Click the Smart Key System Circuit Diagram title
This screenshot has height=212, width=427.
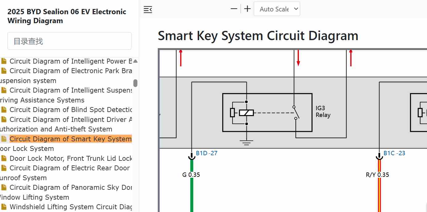258,35
